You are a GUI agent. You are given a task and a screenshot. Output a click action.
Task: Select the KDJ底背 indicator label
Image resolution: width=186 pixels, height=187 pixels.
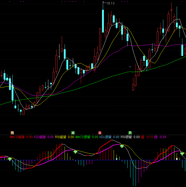(x=44, y=137)
